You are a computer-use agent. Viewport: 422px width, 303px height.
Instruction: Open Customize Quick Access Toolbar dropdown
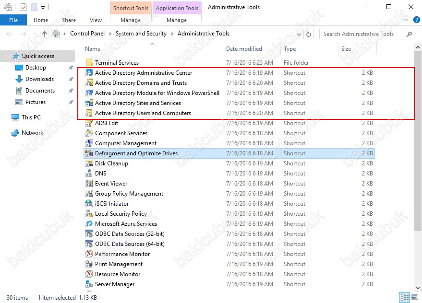click(43, 8)
